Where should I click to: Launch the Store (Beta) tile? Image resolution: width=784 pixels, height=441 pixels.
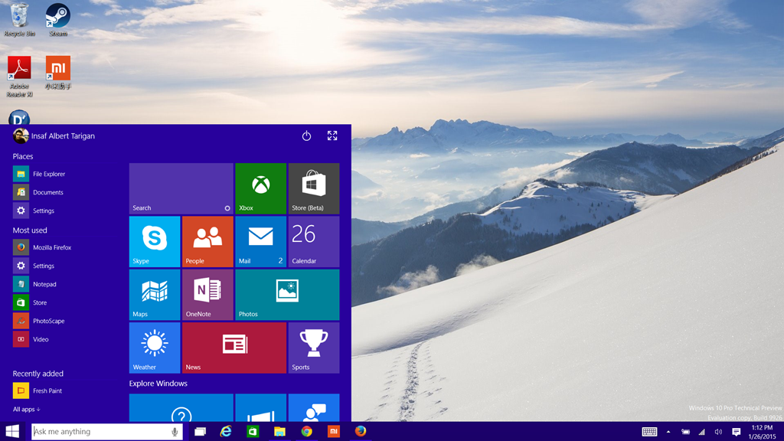coord(314,188)
